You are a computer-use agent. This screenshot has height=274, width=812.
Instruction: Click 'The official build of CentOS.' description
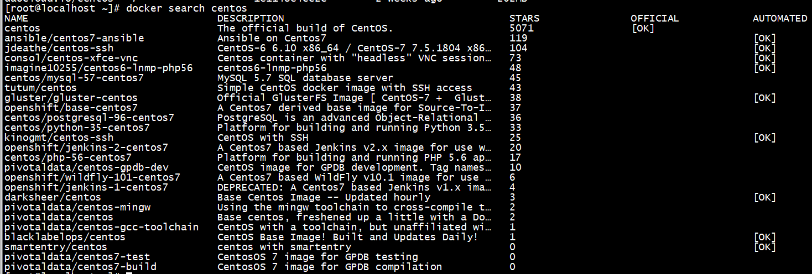point(305,28)
